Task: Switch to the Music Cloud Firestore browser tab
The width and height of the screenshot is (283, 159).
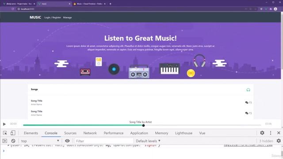Action: pos(90,4)
